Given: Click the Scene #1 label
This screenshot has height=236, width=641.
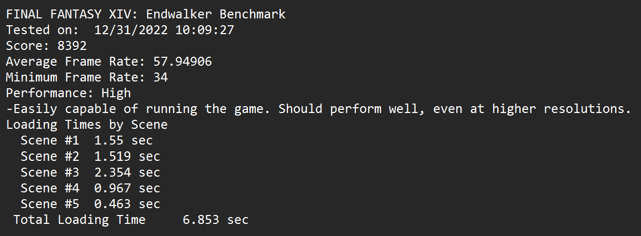Looking at the screenshot, I should pyautogui.click(x=50, y=141).
